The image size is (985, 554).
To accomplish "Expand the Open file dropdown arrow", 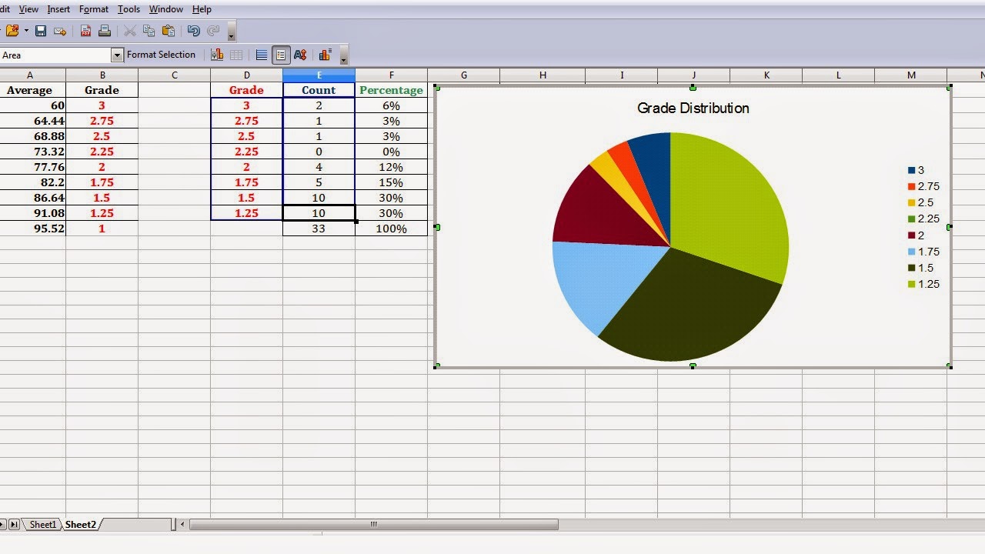I will coord(25,31).
